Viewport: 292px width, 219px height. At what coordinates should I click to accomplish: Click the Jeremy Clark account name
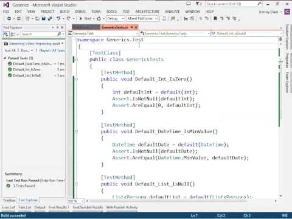click(x=268, y=12)
